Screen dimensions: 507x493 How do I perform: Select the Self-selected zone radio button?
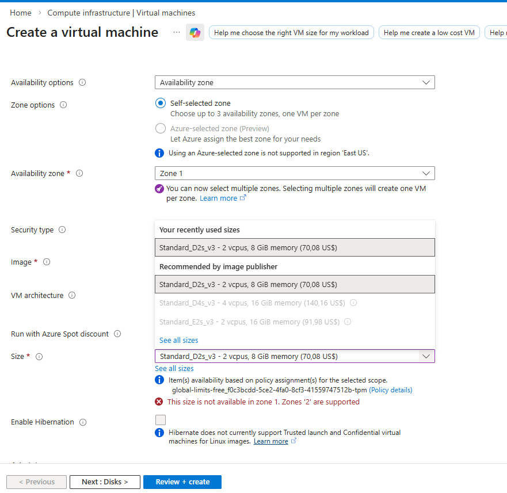[x=161, y=104]
